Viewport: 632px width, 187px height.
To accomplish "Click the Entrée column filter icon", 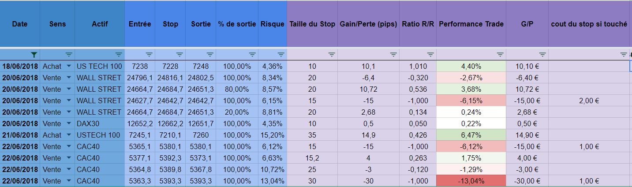I will click(149, 55).
